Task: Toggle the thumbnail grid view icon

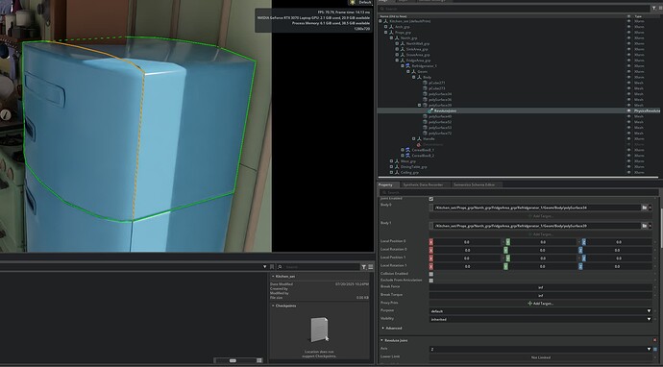Action: [x=259, y=360]
